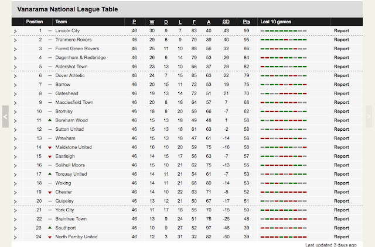
Task: Open Report for York City
Action: point(341,210)
